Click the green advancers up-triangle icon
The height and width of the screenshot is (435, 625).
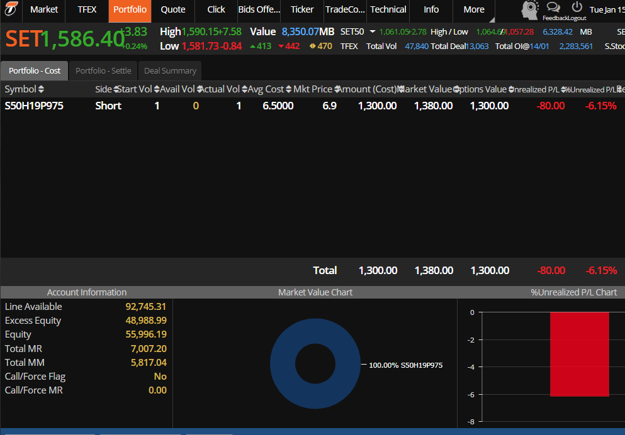253,47
